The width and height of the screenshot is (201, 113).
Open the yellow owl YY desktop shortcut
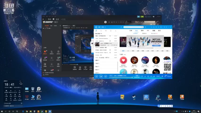(122, 97)
